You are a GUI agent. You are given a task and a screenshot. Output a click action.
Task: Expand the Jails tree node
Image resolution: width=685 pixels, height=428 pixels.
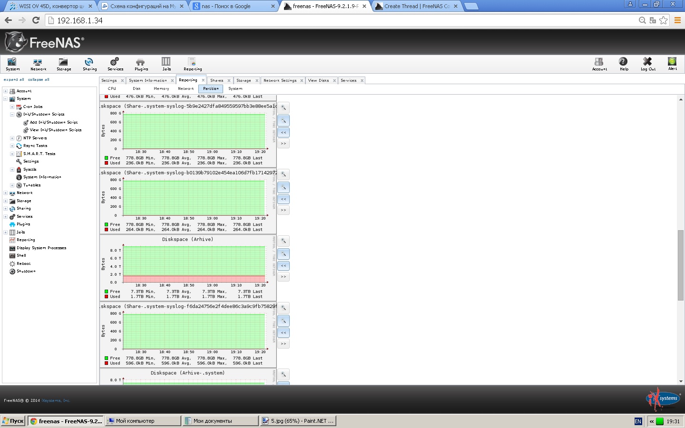5,232
